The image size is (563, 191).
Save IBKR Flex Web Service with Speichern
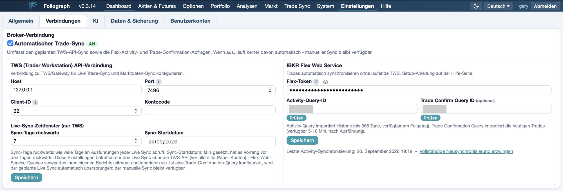pyautogui.click(x=302, y=140)
